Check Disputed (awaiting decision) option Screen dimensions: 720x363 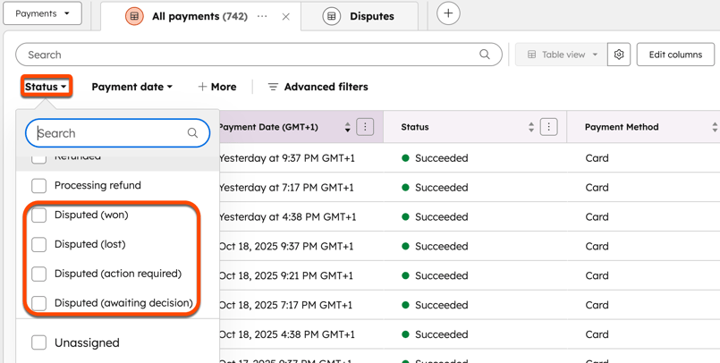click(x=39, y=303)
